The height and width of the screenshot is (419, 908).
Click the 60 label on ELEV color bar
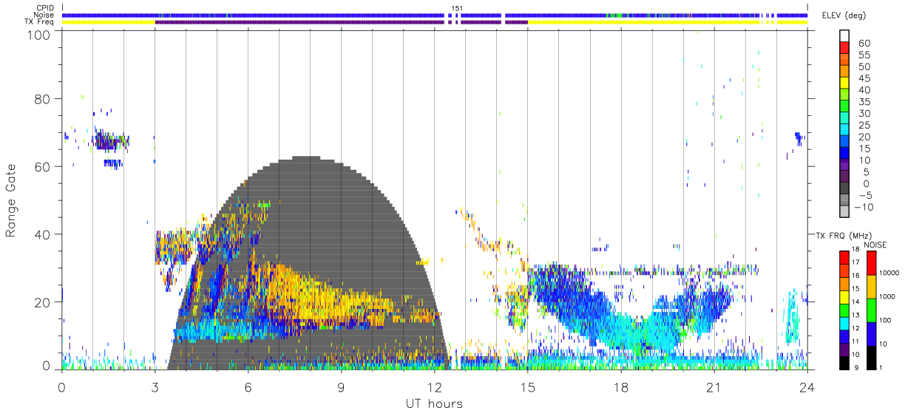[x=863, y=43]
